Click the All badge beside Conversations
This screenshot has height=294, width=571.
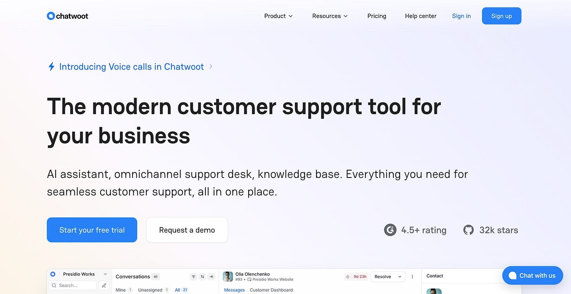click(x=156, y=276)
